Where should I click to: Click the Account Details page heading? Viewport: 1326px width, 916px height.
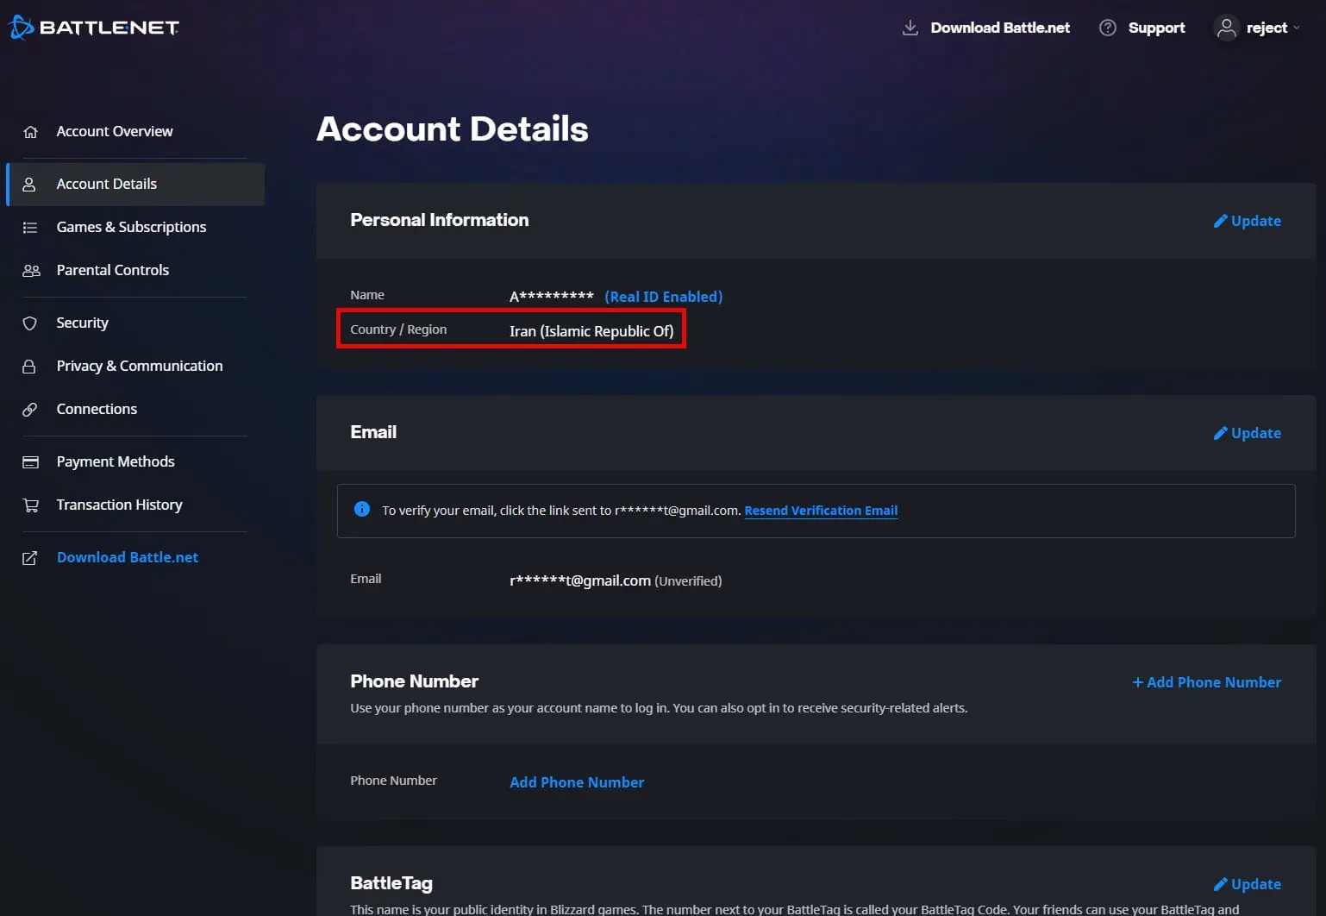(x=453, y=129)
